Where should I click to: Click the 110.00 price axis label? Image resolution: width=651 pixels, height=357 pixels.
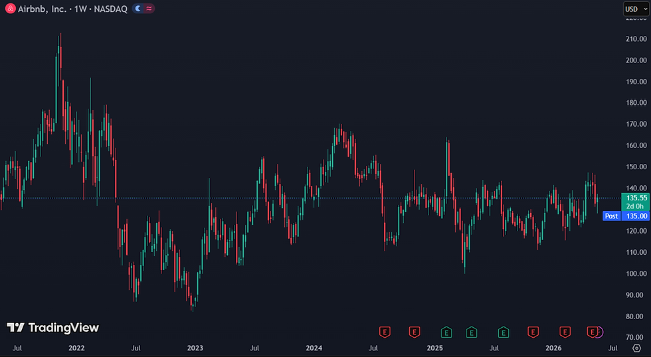coord(636,252)
